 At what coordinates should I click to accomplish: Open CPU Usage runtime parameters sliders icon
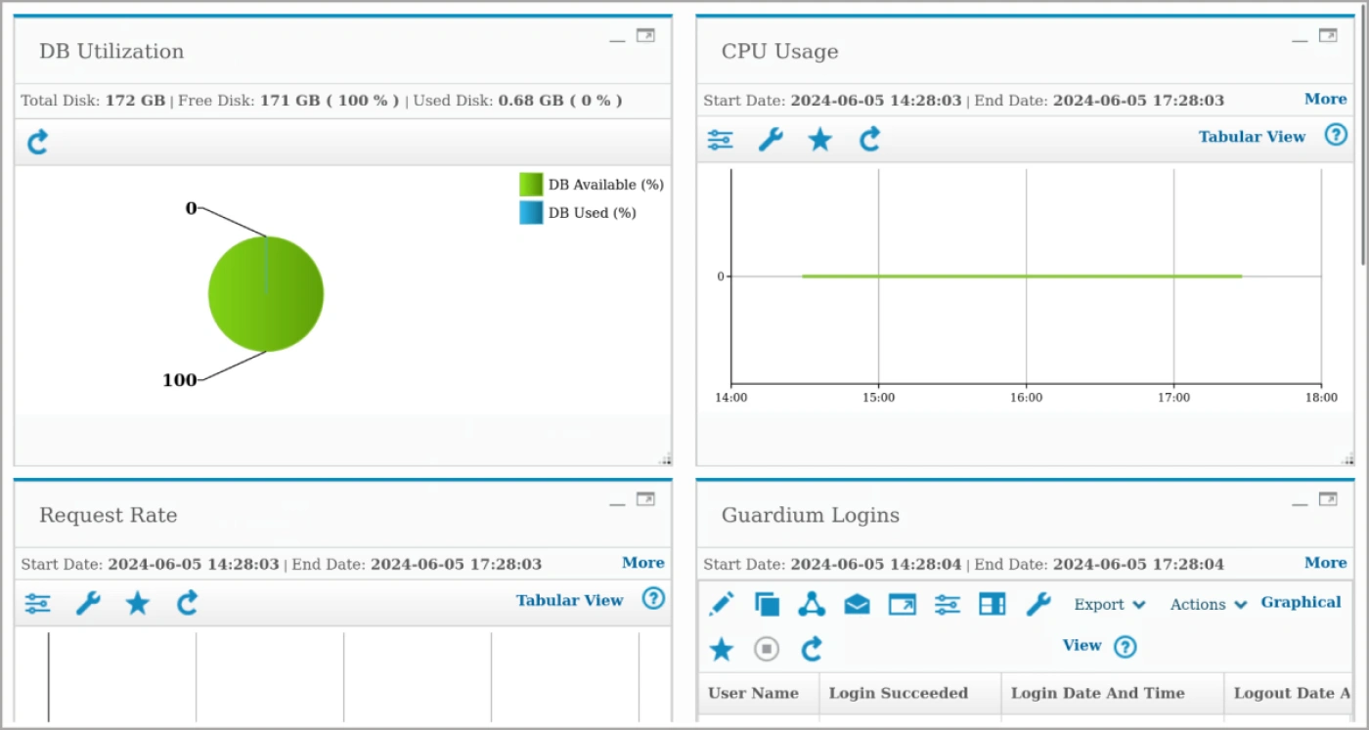(721, 140)
